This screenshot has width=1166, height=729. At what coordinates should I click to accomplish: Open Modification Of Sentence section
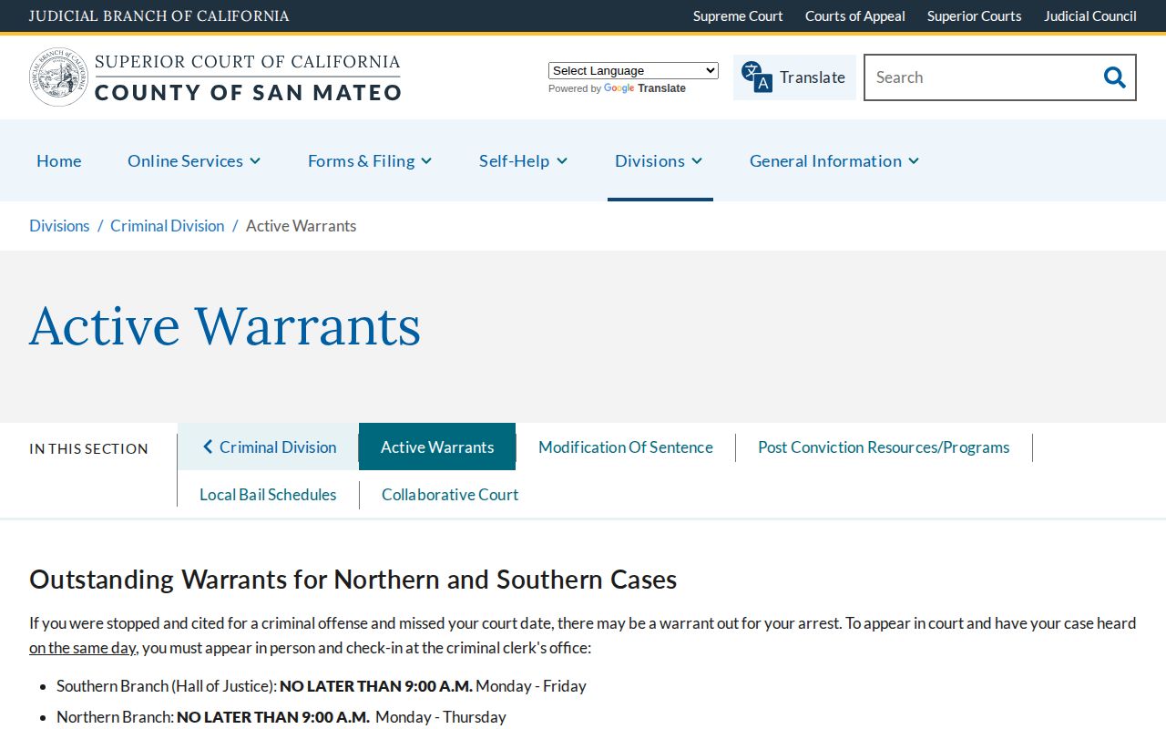click(626, 447)
